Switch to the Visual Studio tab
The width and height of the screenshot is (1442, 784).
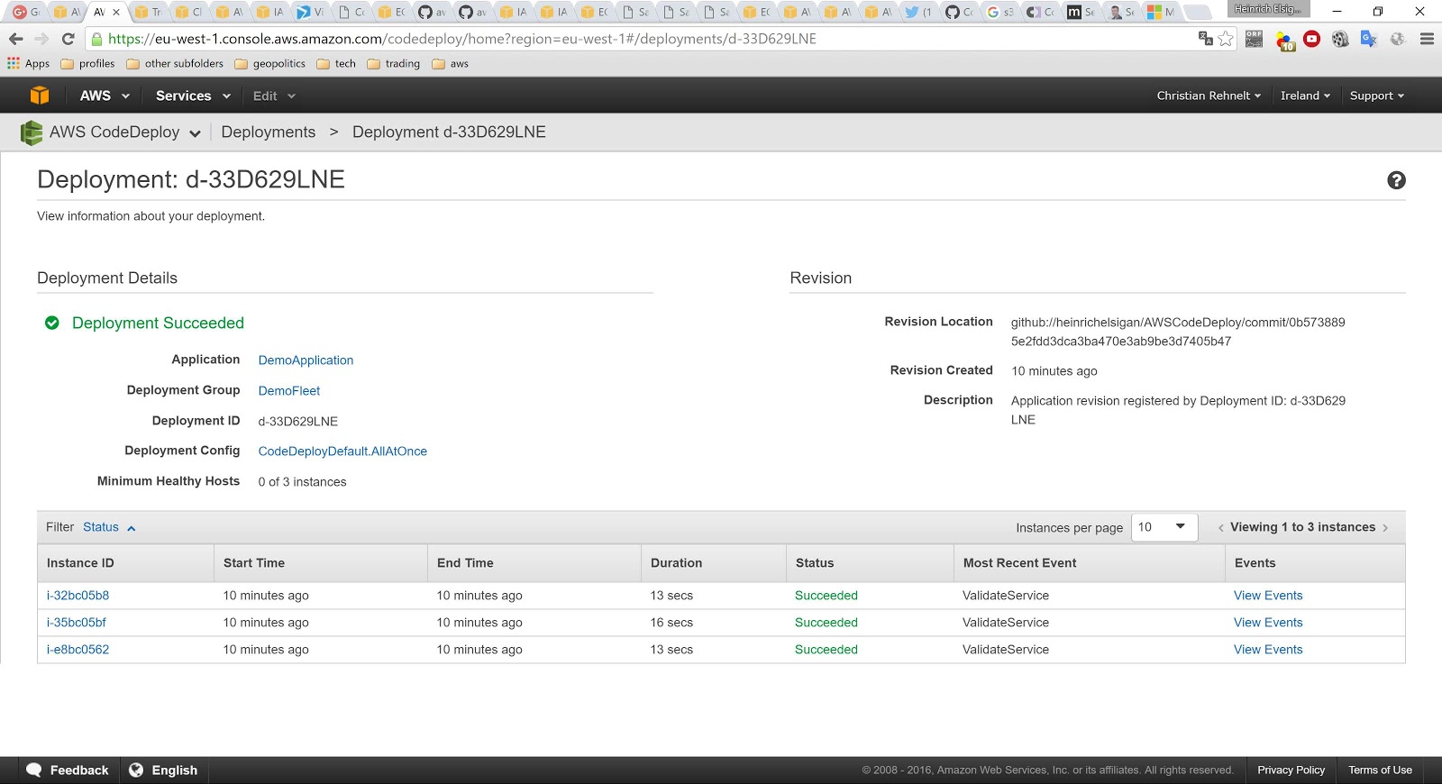[x=309, y=12]
